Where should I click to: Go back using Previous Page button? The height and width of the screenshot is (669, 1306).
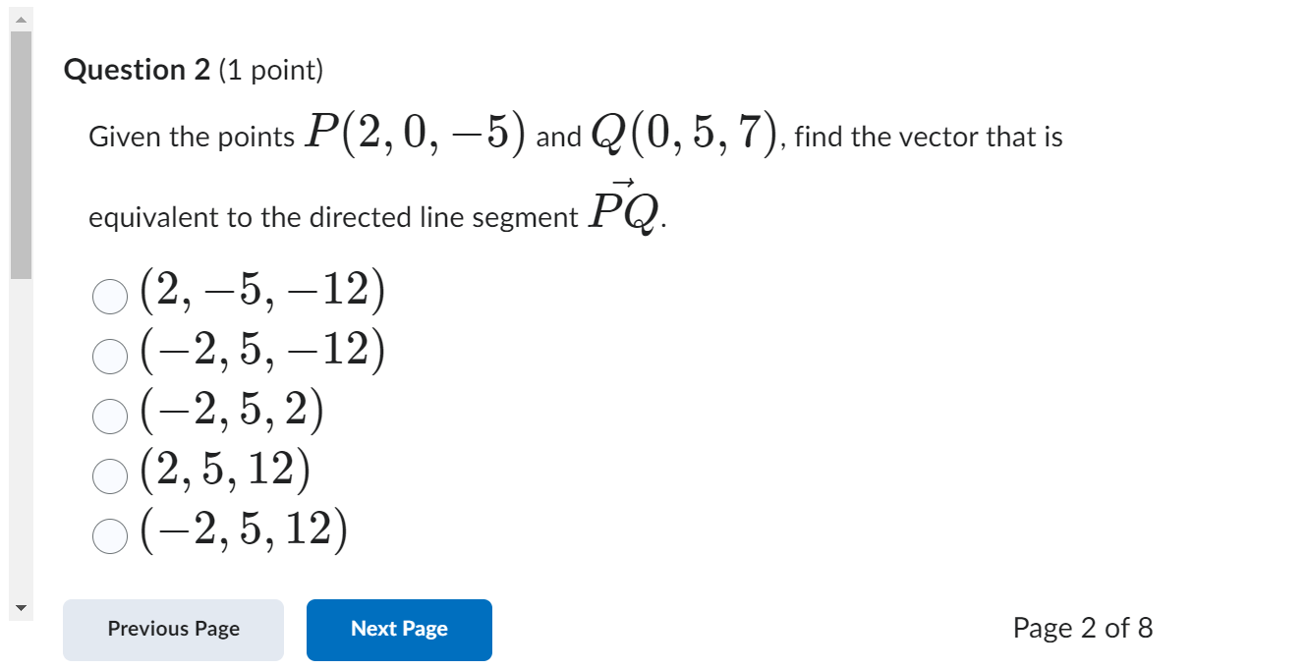point(173,630)
